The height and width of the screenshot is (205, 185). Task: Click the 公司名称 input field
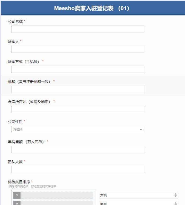[78, 29]
